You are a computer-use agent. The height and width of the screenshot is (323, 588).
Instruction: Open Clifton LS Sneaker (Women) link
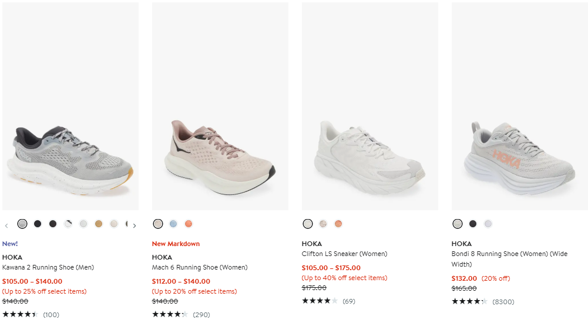344,254
